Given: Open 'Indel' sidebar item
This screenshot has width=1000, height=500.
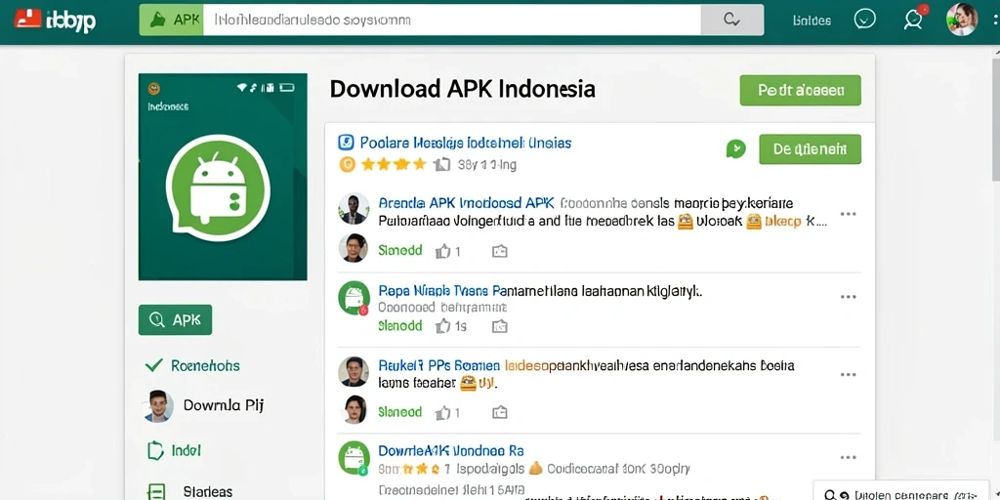Looking at the screenshot, I should click(187, 451).
